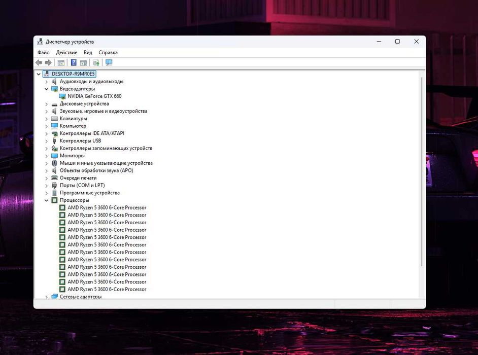
Task: Click the Device Manager title bar icon
Action: (x=40, y=42)
